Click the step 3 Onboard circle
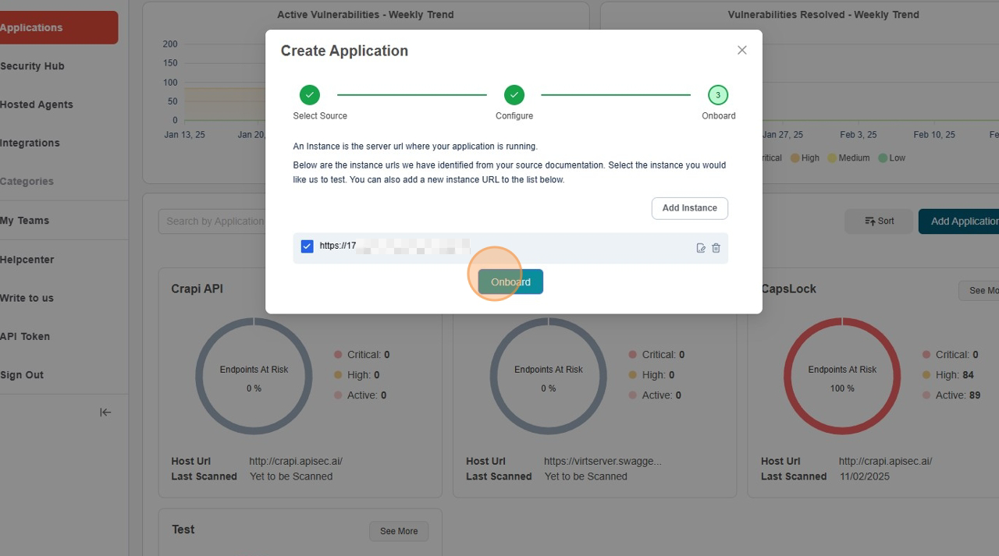Screen dimensions: 999x556 [x=718, y=95]
